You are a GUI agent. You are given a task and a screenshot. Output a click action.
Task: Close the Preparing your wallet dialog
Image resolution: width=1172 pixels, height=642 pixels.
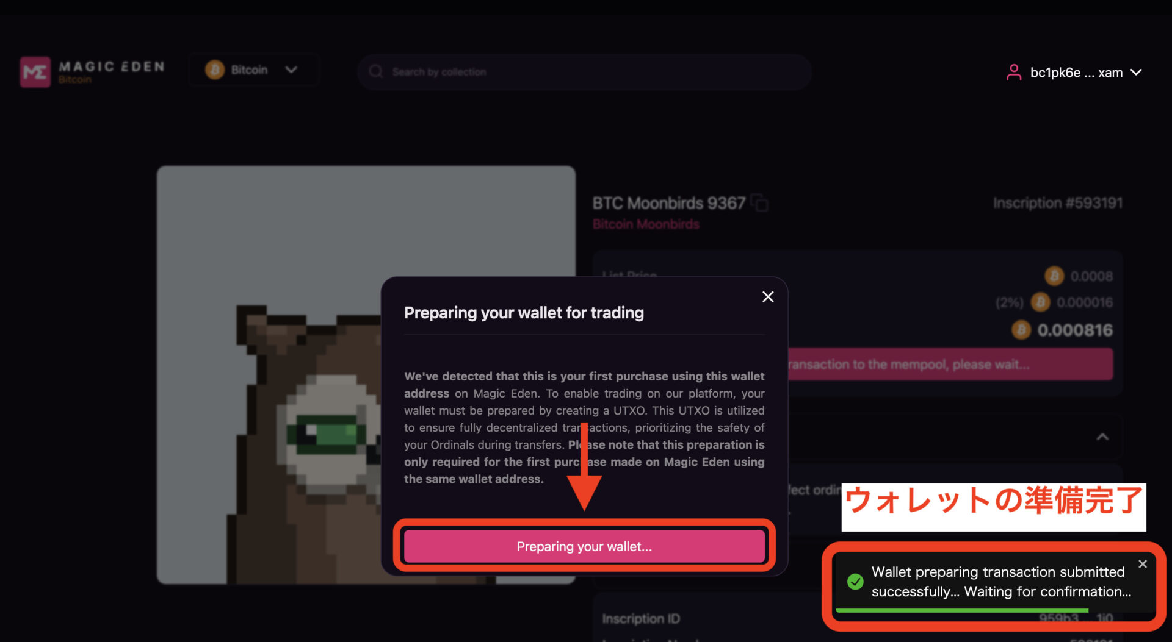pyautogui.click(x=768, y=297)
